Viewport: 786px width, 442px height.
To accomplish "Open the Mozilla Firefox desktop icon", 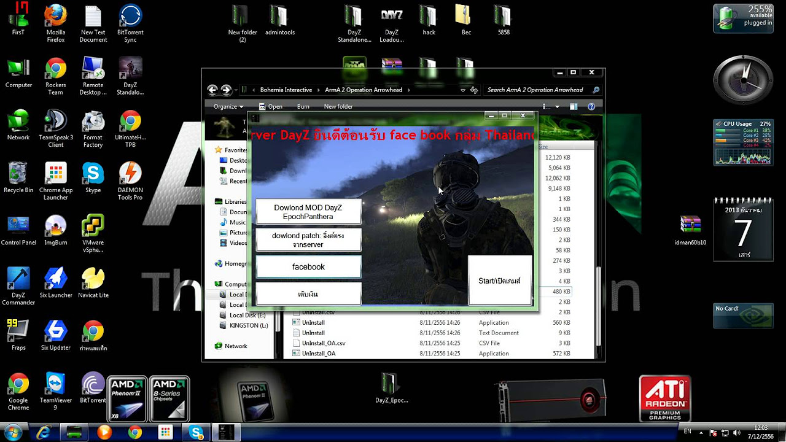I will (x=55, y=23).
